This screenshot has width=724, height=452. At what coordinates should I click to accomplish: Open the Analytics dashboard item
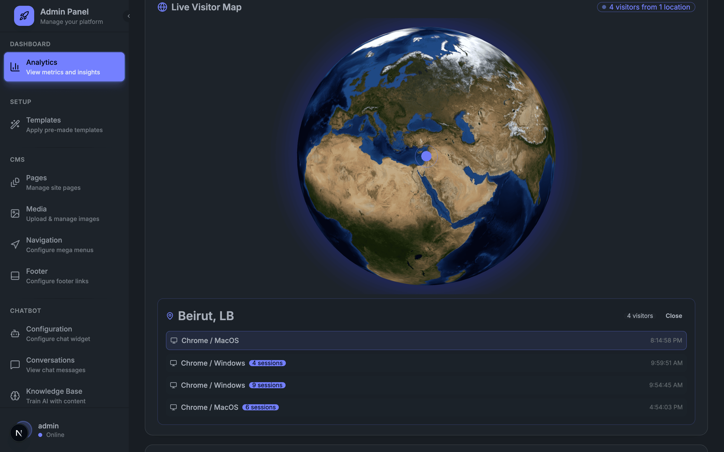point(64,67)
